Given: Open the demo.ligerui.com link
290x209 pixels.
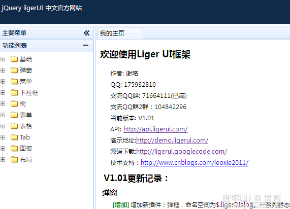Looking at the screenshot, I should (172, 140).
